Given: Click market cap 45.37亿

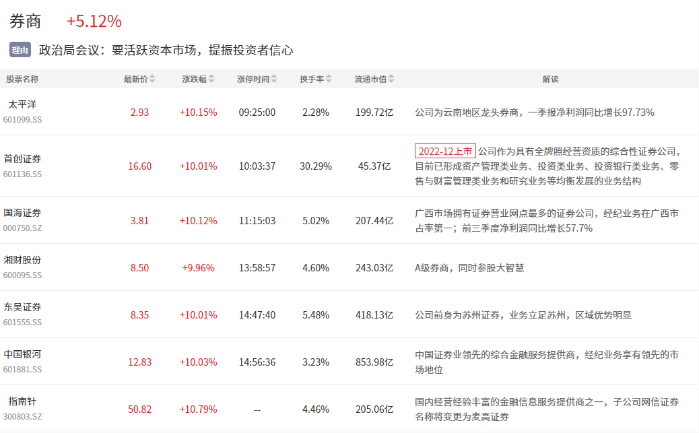Looking at the screenshot, I should (374, 166).
